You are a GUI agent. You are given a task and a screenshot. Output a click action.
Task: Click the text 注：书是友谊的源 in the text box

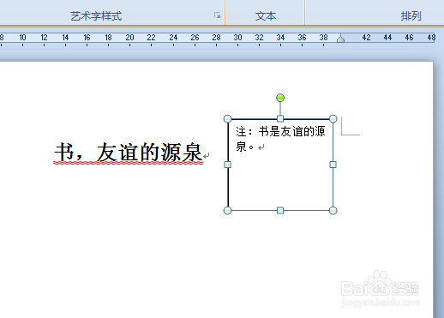coord(280,132)
